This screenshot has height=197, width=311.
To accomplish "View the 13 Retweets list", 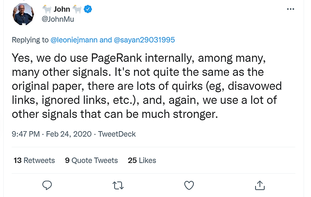I will pyautogui.click(x=34, y=160).
